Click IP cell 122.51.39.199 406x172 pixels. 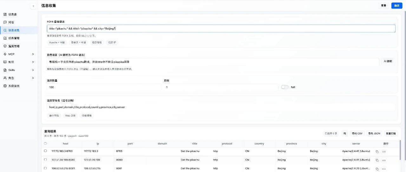pos(92,160)
